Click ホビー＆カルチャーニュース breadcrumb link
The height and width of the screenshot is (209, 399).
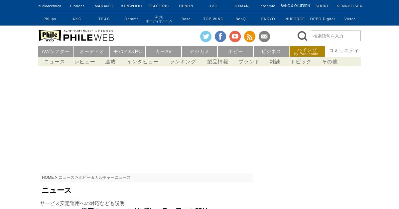coord(105,177)
